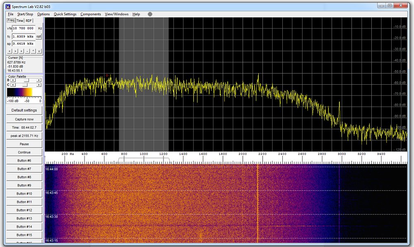Click contrast C slider right arrow
This screenshot has width=414, height=247.
(x=39, y=85)
